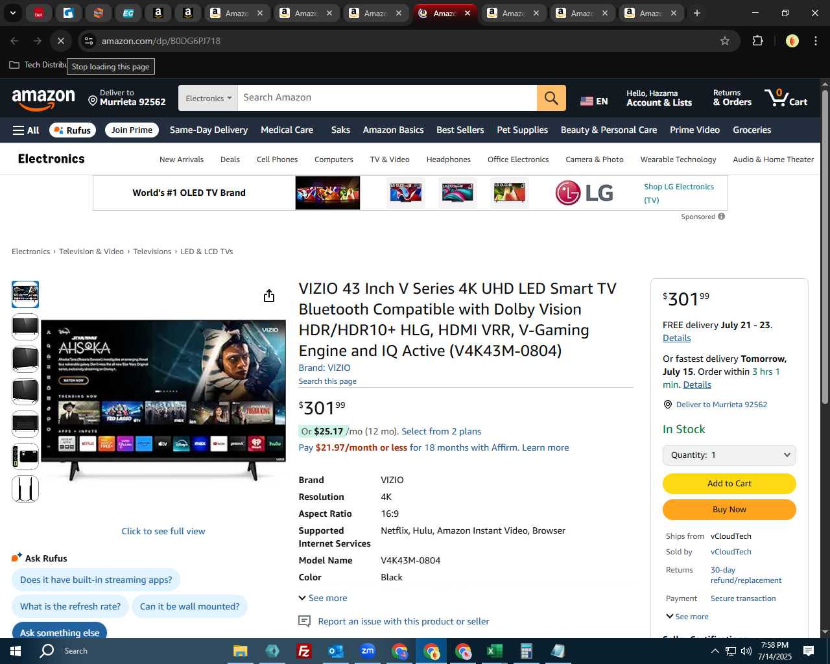This screenshot has width=830, height=664.
Task: Go to Television & Video breadcrumb
Action: pyautogui.click(x=91, y=252)
